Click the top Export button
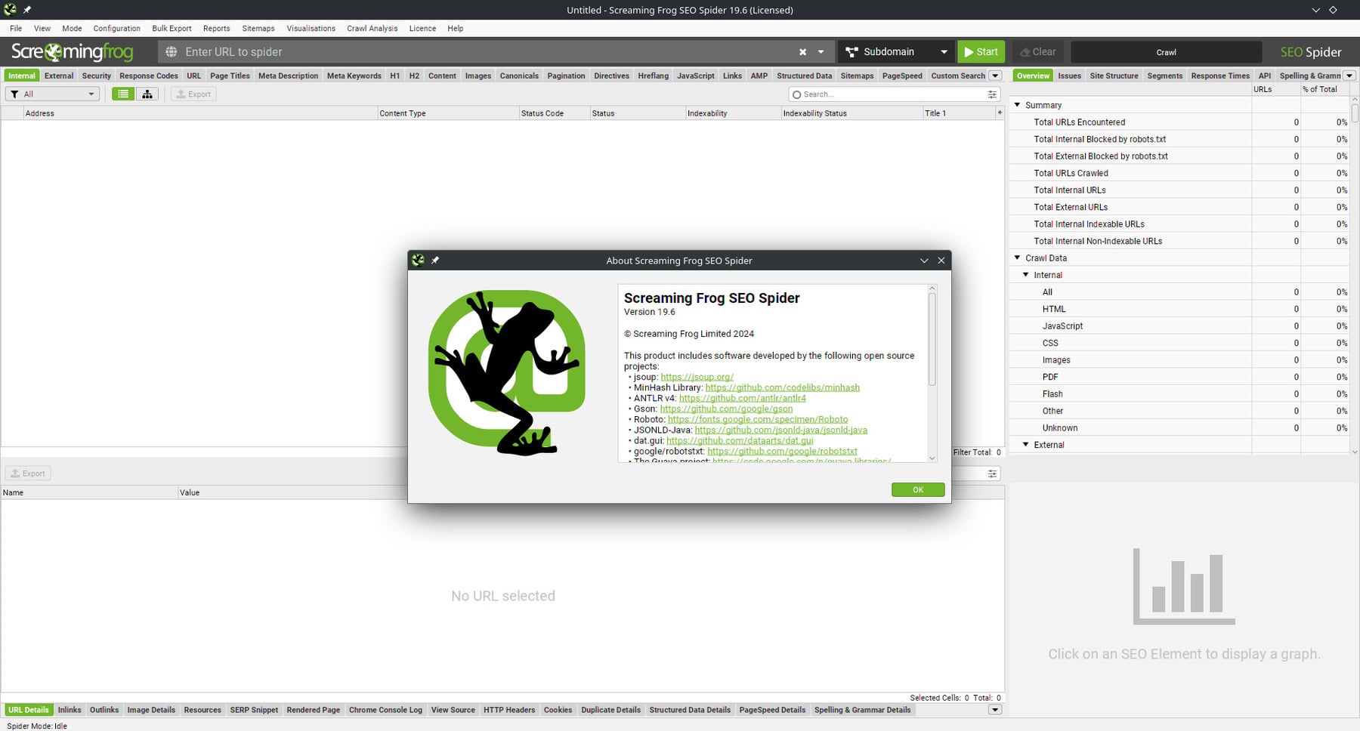Screen dimensions: 1360x731 [193, 94]
